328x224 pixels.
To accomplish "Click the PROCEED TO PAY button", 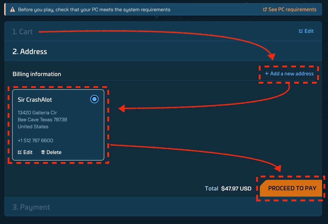I will point(291,188).
